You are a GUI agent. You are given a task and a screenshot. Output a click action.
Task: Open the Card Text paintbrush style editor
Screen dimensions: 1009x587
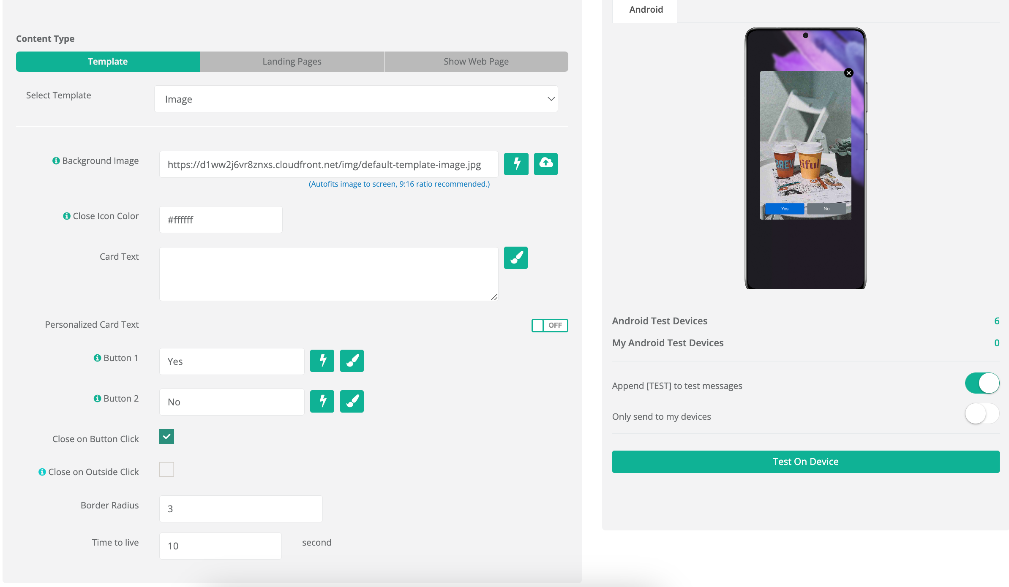click(515, 258)
